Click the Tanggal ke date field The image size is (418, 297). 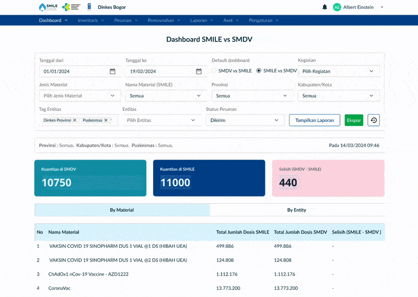(x=166, y=71)
